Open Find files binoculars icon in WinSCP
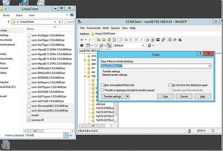This screenshot has height=151, width=223. tap(180, 40)
